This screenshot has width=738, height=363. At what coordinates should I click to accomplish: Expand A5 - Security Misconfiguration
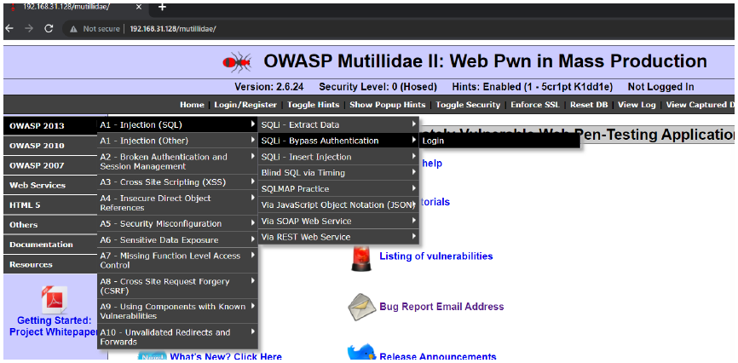(177, 223)
